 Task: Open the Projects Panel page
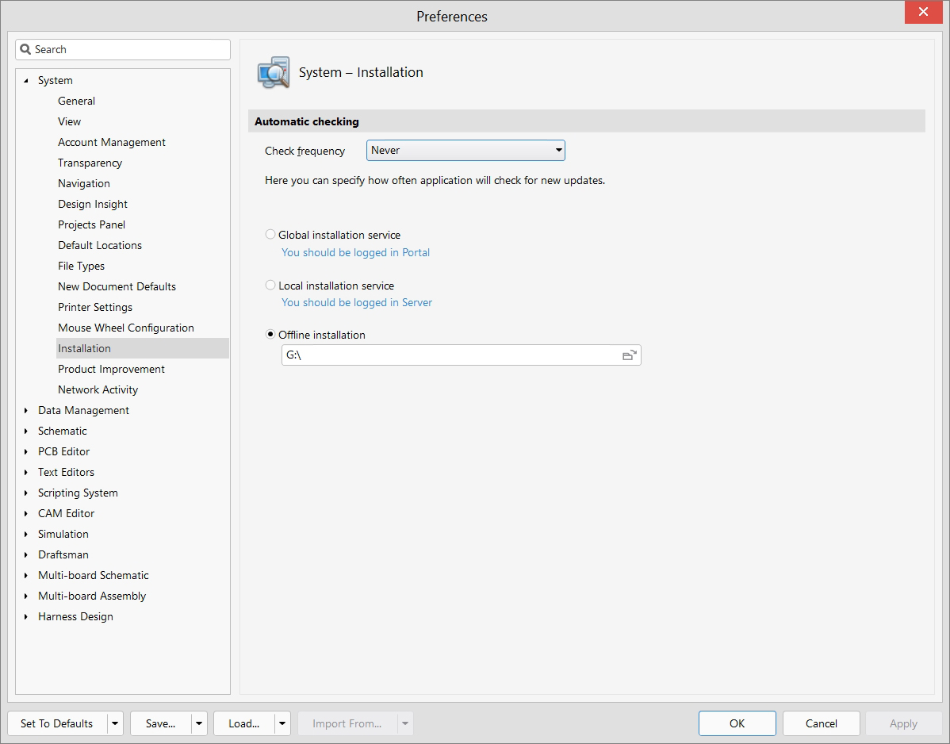(x=91, y=224)
